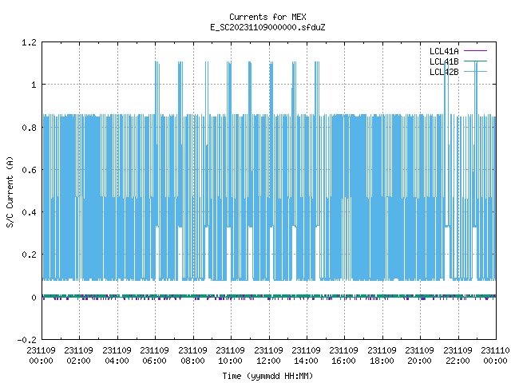The height and width of the screenshot is (383, 511).
Task: Click the y-axis tick value 1
Action: click(34, 85)
